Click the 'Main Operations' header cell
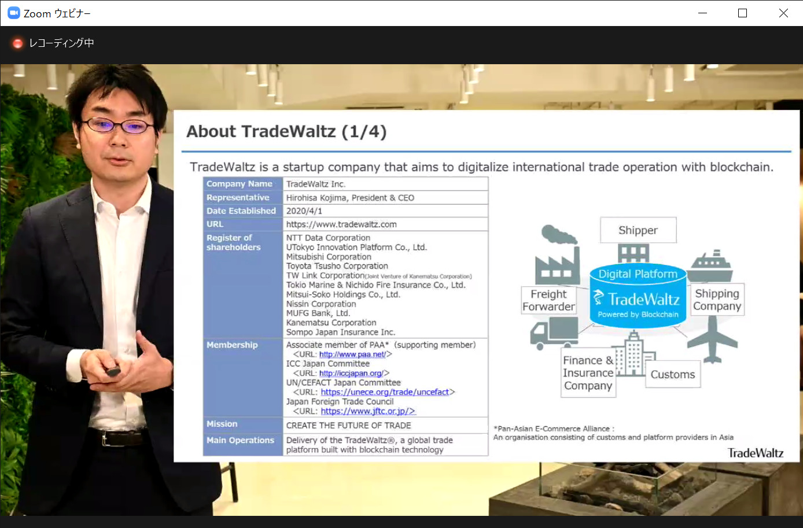The height and width of the screenshot is (528, 803). point(243,445)
